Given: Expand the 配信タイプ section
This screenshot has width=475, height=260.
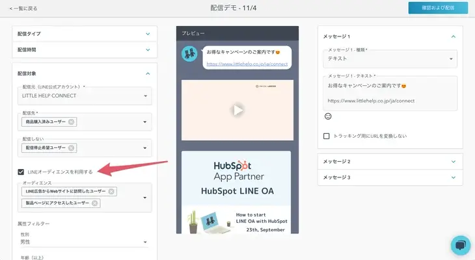Looking at the screenshot, I should click(x=148, y=33).
